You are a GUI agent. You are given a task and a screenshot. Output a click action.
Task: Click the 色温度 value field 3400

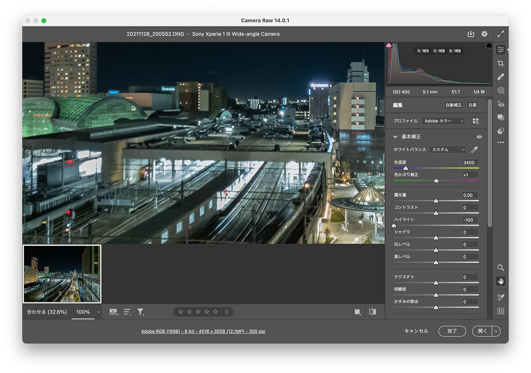click(470, 163)
